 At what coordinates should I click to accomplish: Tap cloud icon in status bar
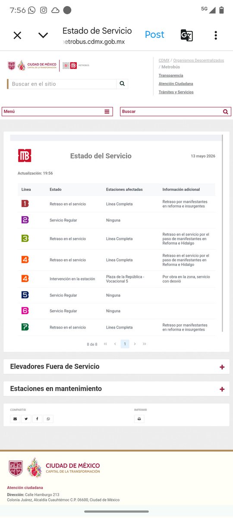[x=55, y=10]
